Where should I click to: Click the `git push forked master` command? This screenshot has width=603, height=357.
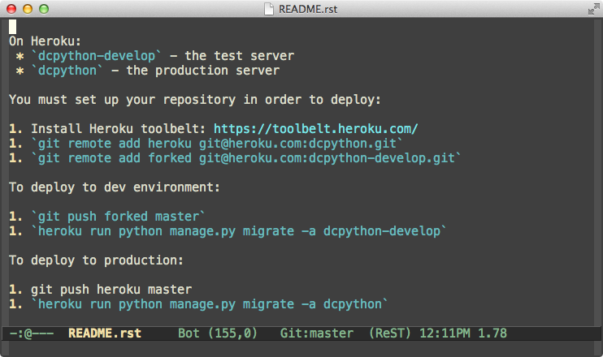tap(118, 216)
